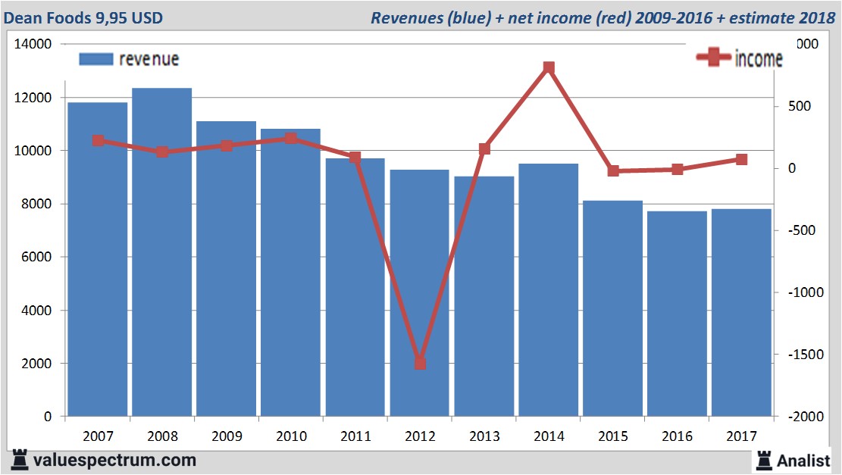The image size is (842, 475).
Task: Click the 2007 income data marker
Action: [x=98, y=141]
